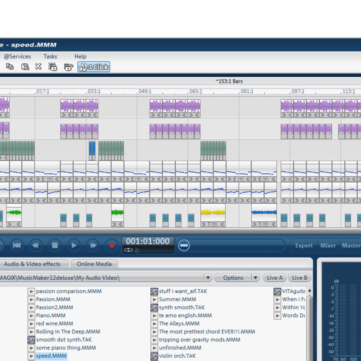Expand the Options dropdown arrow

(255, 278)
